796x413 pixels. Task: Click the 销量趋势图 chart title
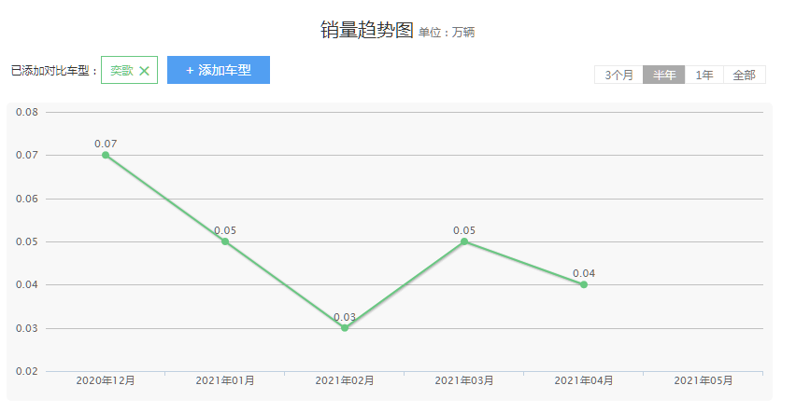click(366, 30)
